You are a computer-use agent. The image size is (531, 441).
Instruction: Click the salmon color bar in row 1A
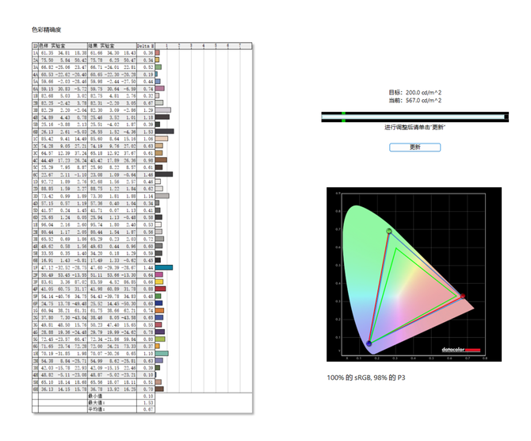click(x=158, y=53)
